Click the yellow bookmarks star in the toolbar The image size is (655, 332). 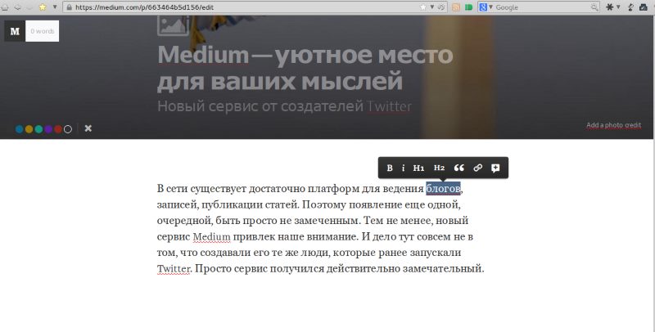point(43,7)
